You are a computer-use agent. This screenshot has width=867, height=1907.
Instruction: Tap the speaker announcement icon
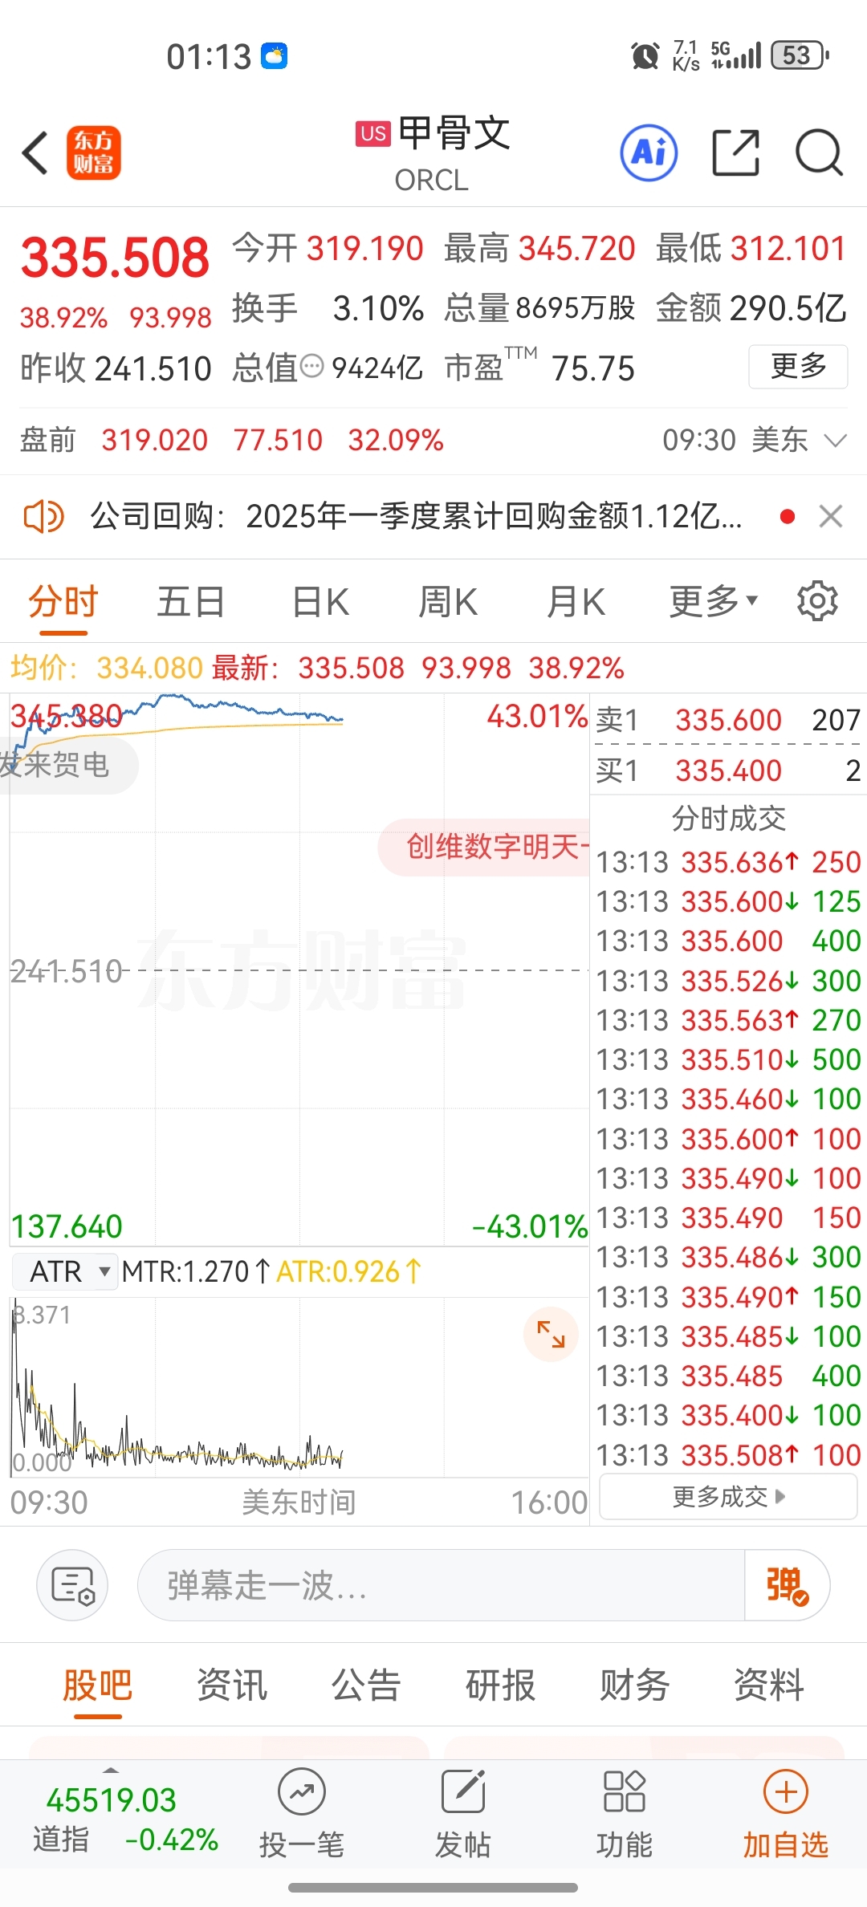coord(43,516)
